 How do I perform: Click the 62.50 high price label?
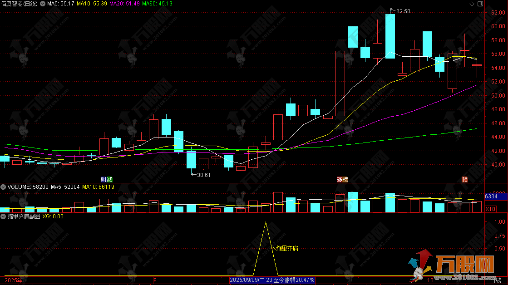coord(403,11)
